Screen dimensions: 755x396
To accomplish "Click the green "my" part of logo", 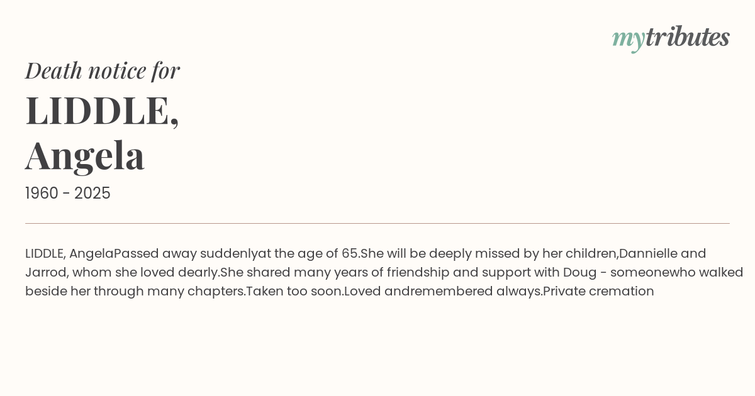I will click(628, 39).
